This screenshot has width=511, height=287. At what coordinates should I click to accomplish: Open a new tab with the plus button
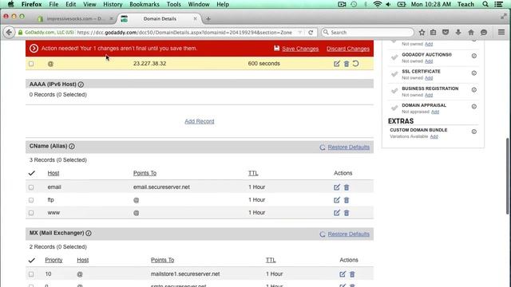click(208, 19)
